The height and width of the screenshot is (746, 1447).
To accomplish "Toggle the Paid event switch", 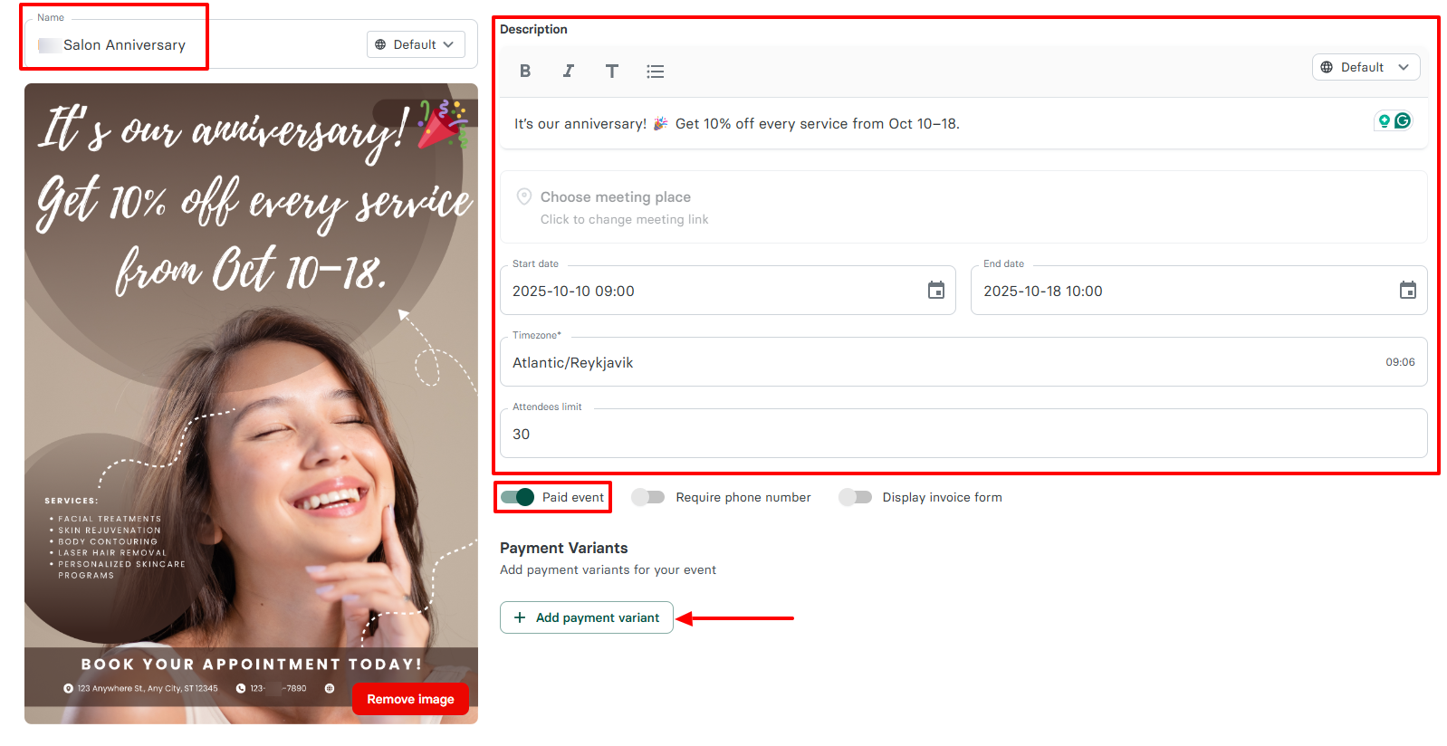I will (x=518, y=497).
